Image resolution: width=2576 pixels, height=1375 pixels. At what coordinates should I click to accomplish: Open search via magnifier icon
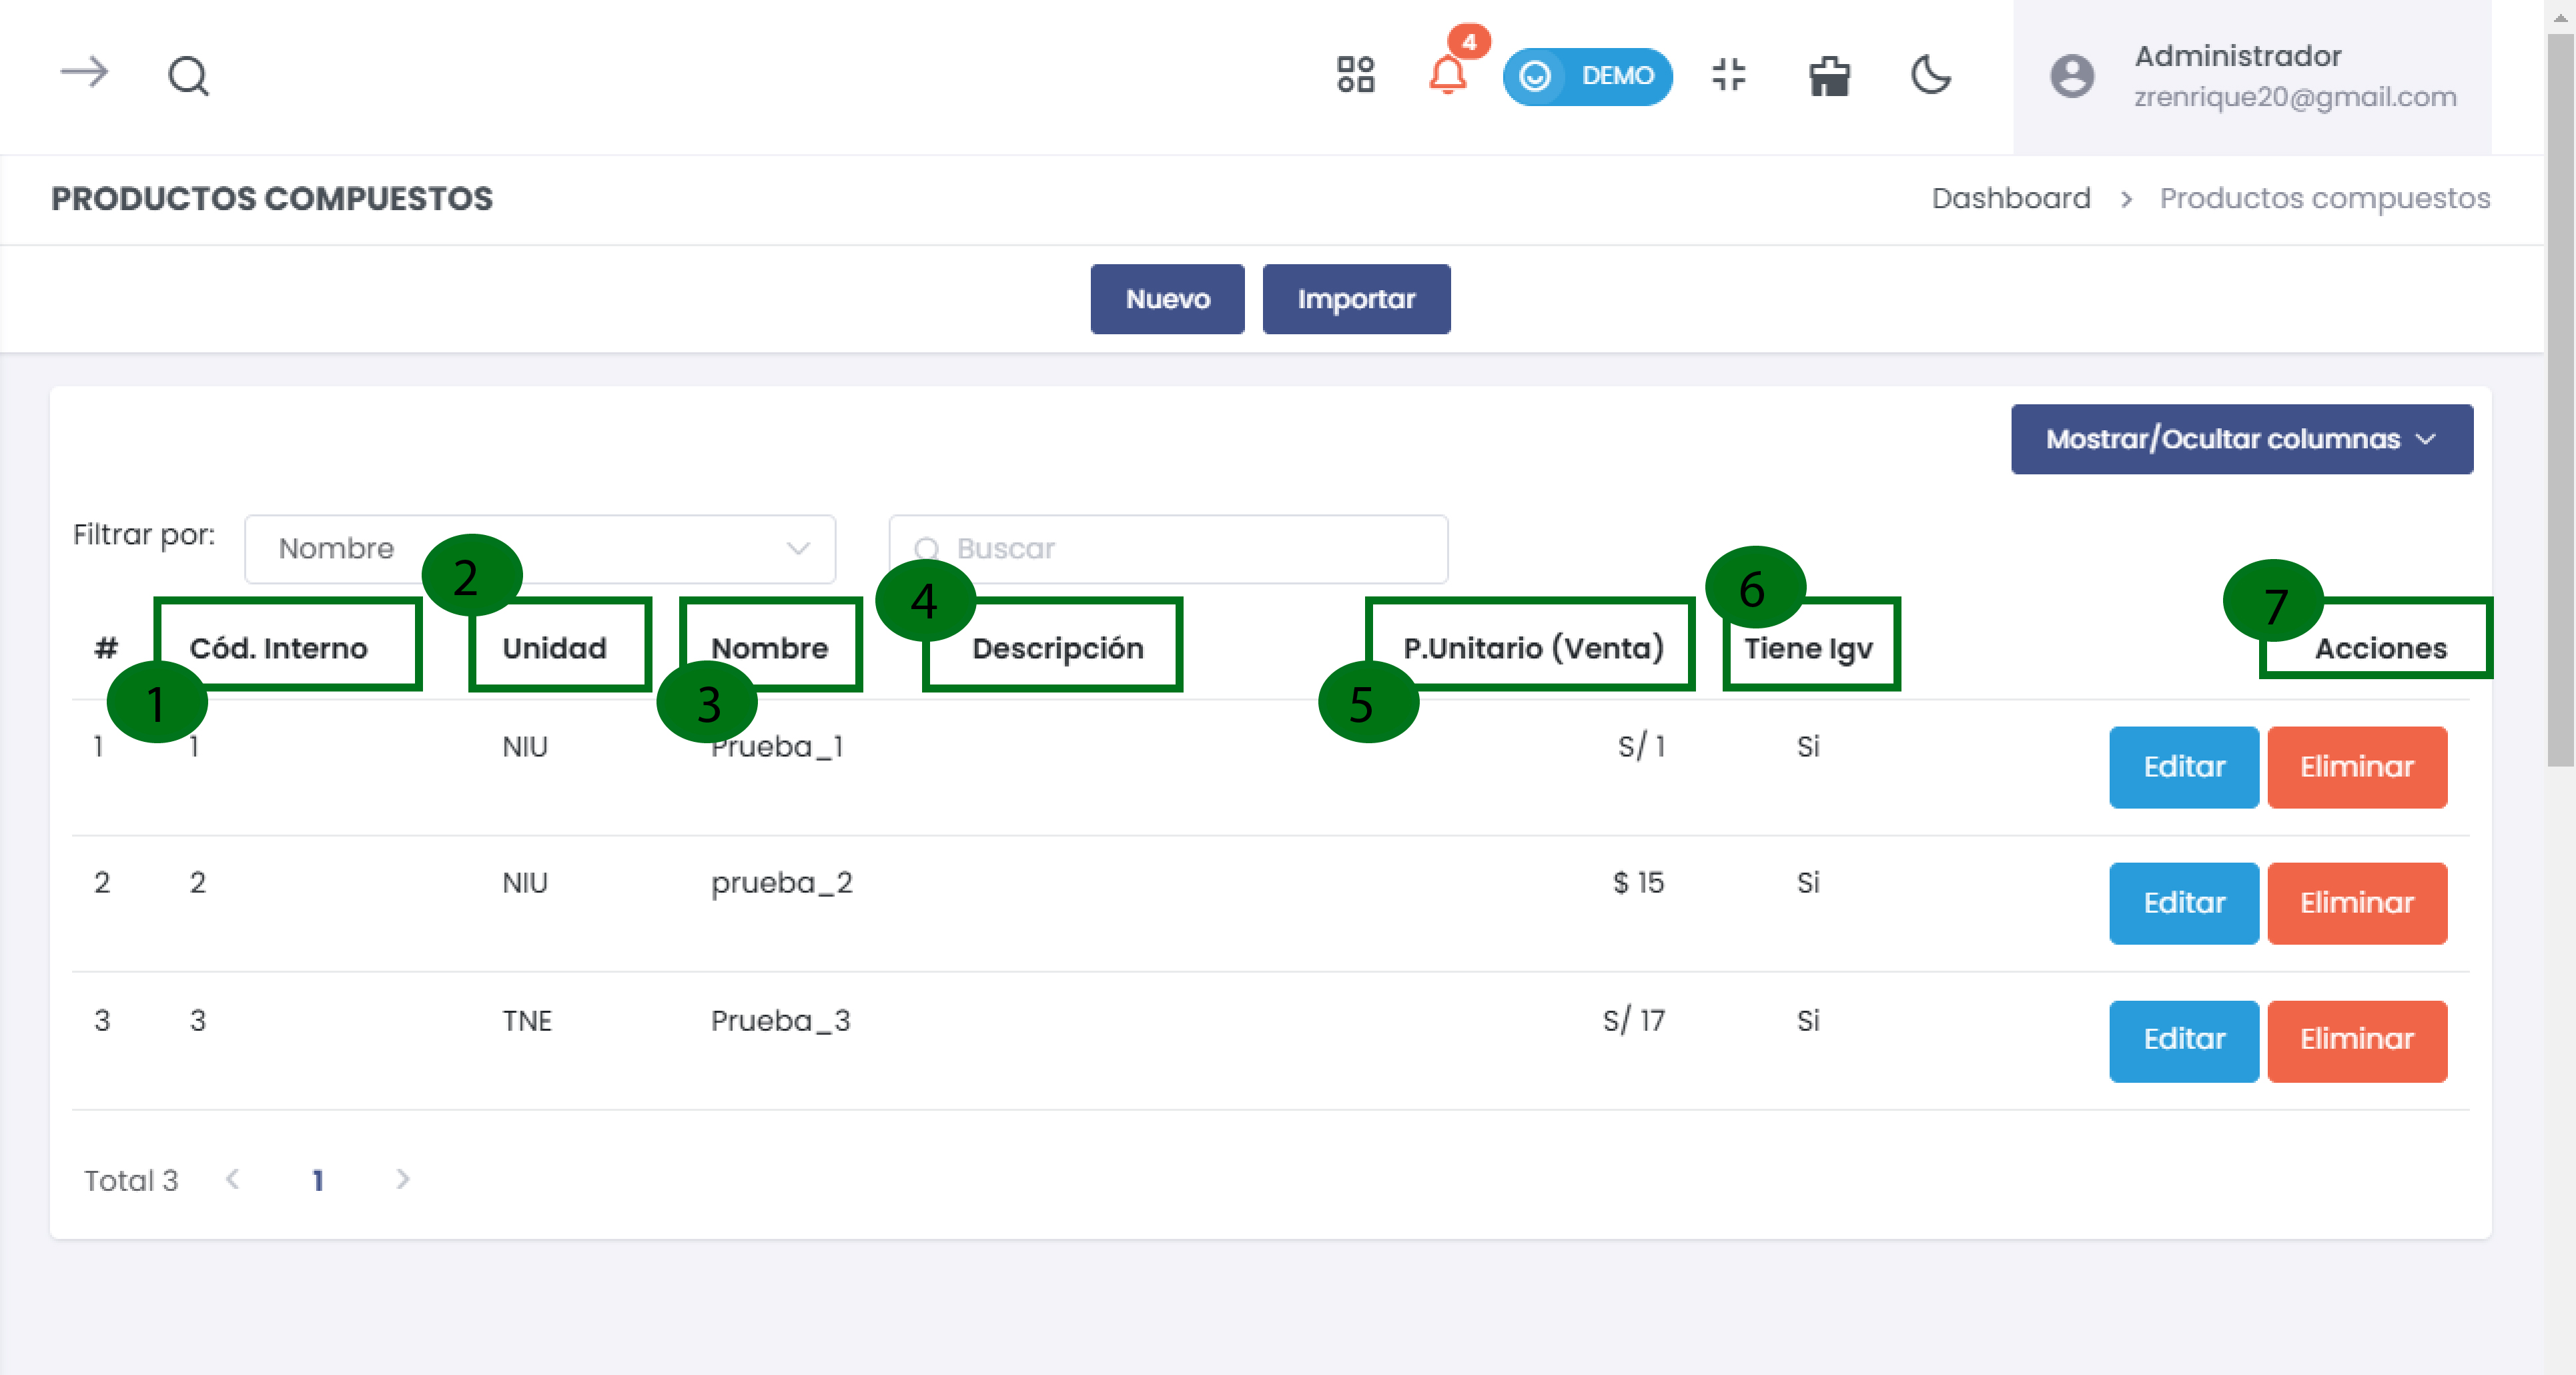click(x=188, y=75)
